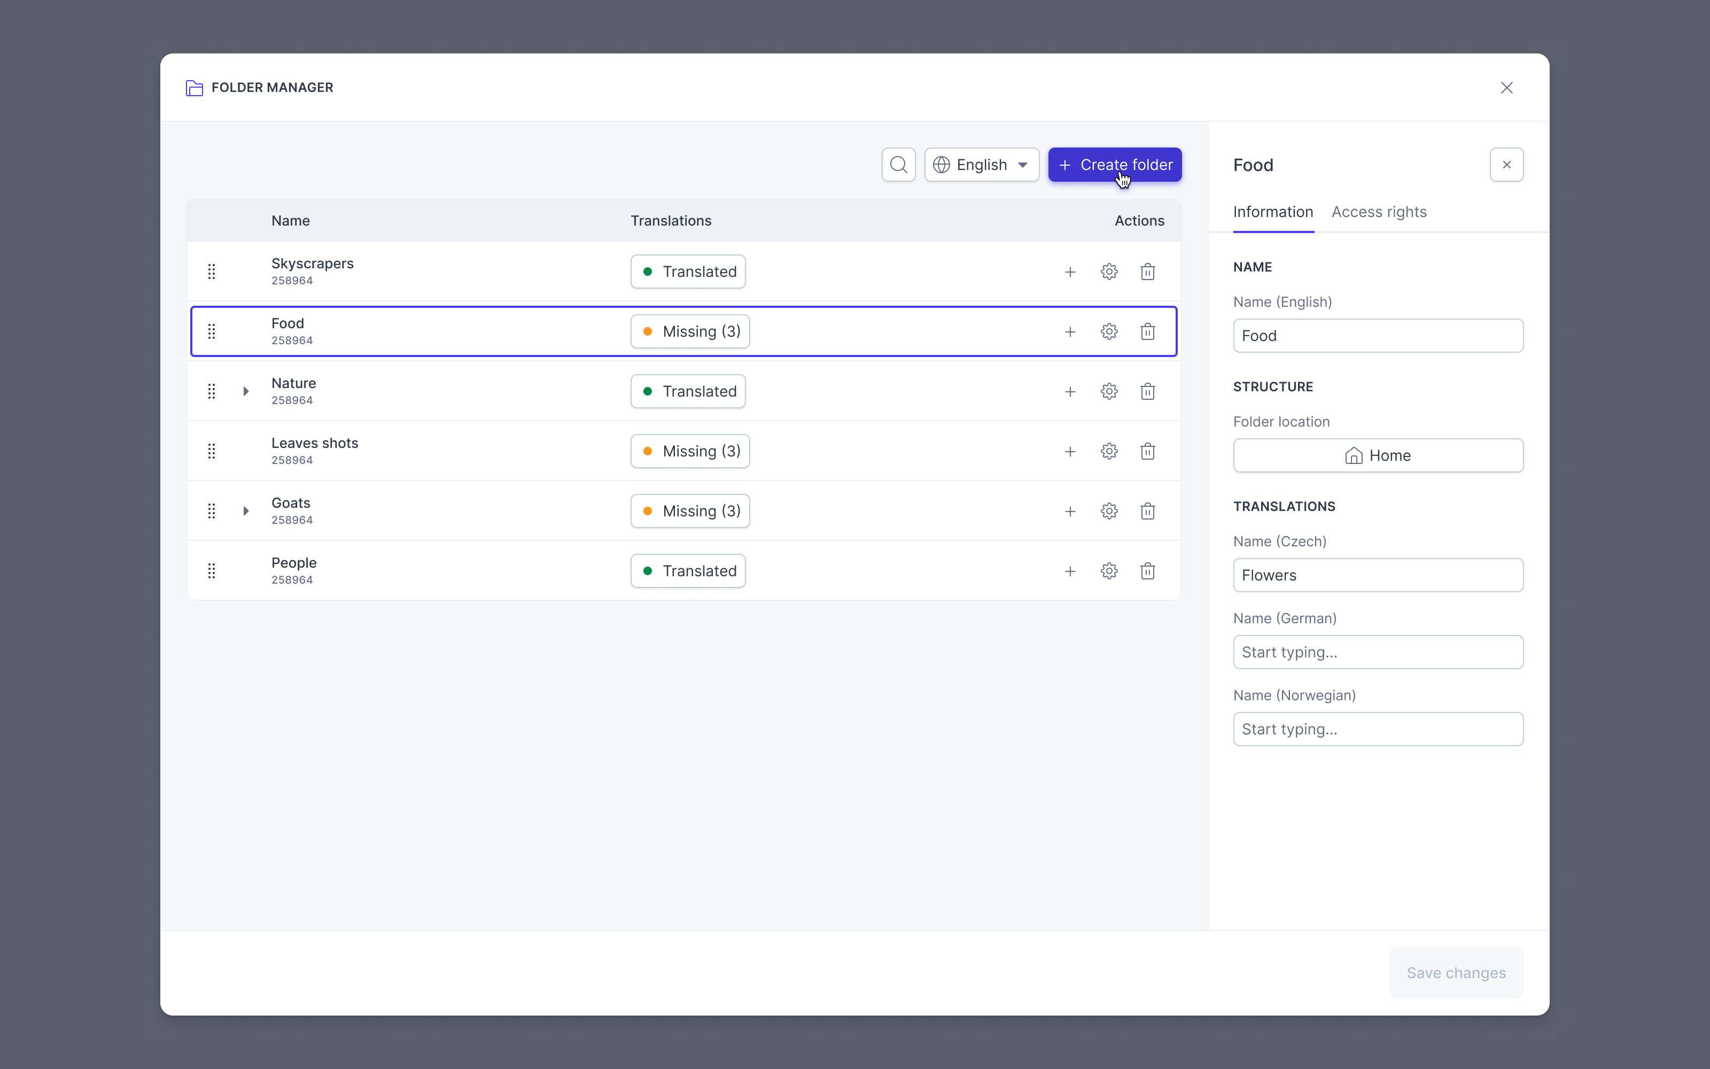Viewport: 1710px width, 1069px height.
Task: Delete the Goats folder
Action: point(1147,510)
